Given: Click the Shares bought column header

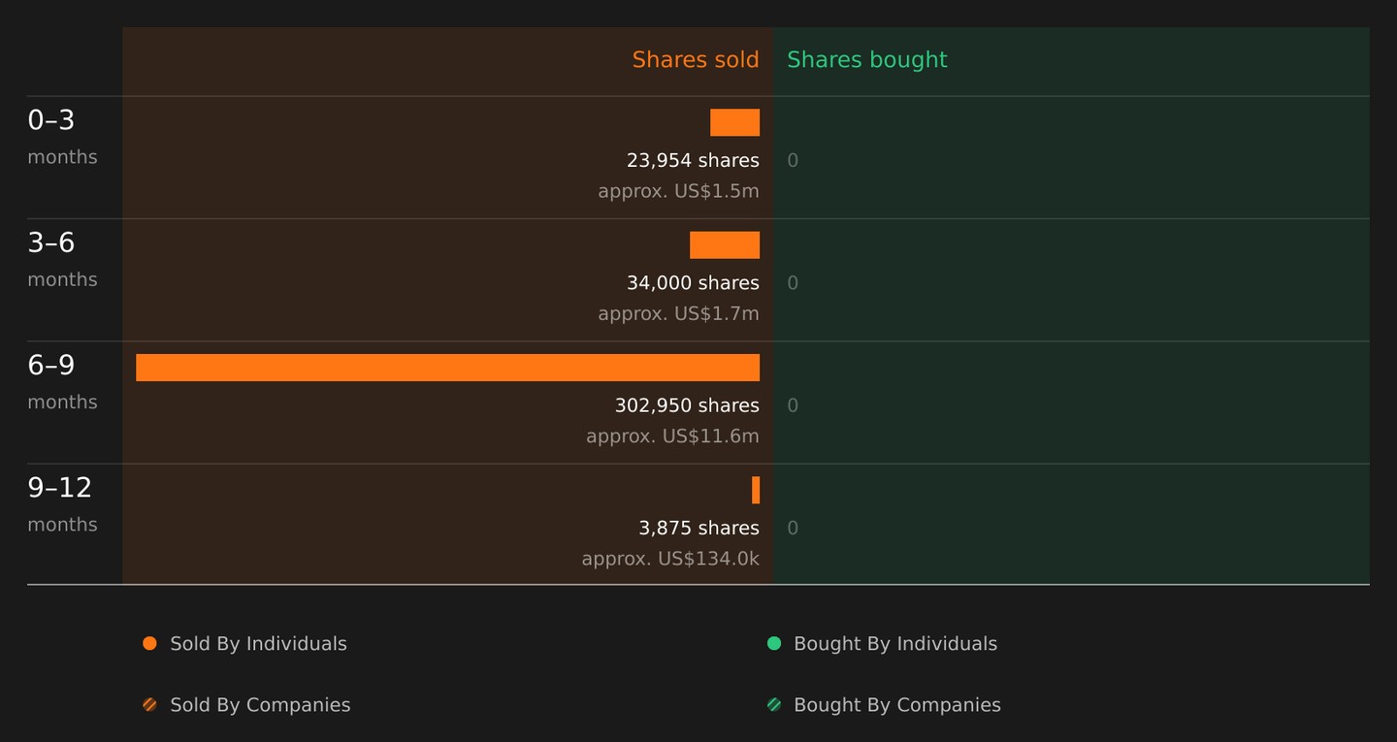Looking at the screenshot, I should [867, 59].
